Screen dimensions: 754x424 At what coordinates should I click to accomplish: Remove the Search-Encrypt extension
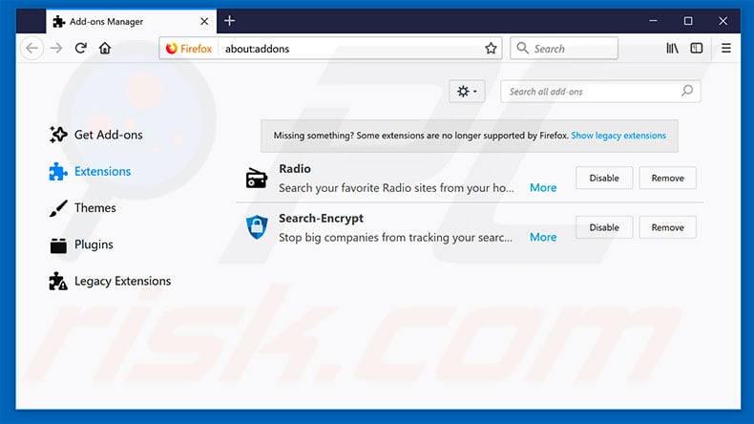[667, 227]
